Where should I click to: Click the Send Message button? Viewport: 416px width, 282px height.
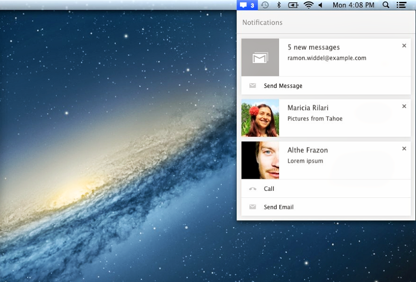(x=326, y=86)
